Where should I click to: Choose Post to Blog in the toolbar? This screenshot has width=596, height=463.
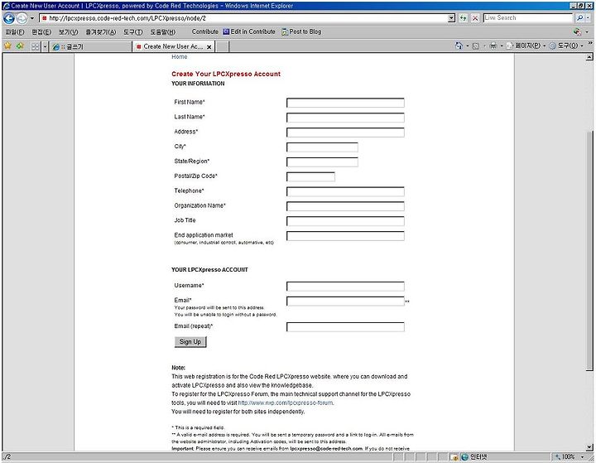coord(301,31)
